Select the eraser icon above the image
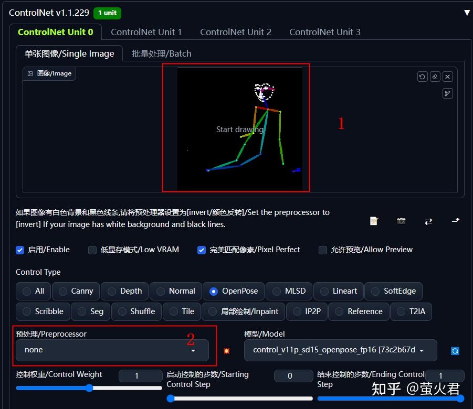 (435, 77)
